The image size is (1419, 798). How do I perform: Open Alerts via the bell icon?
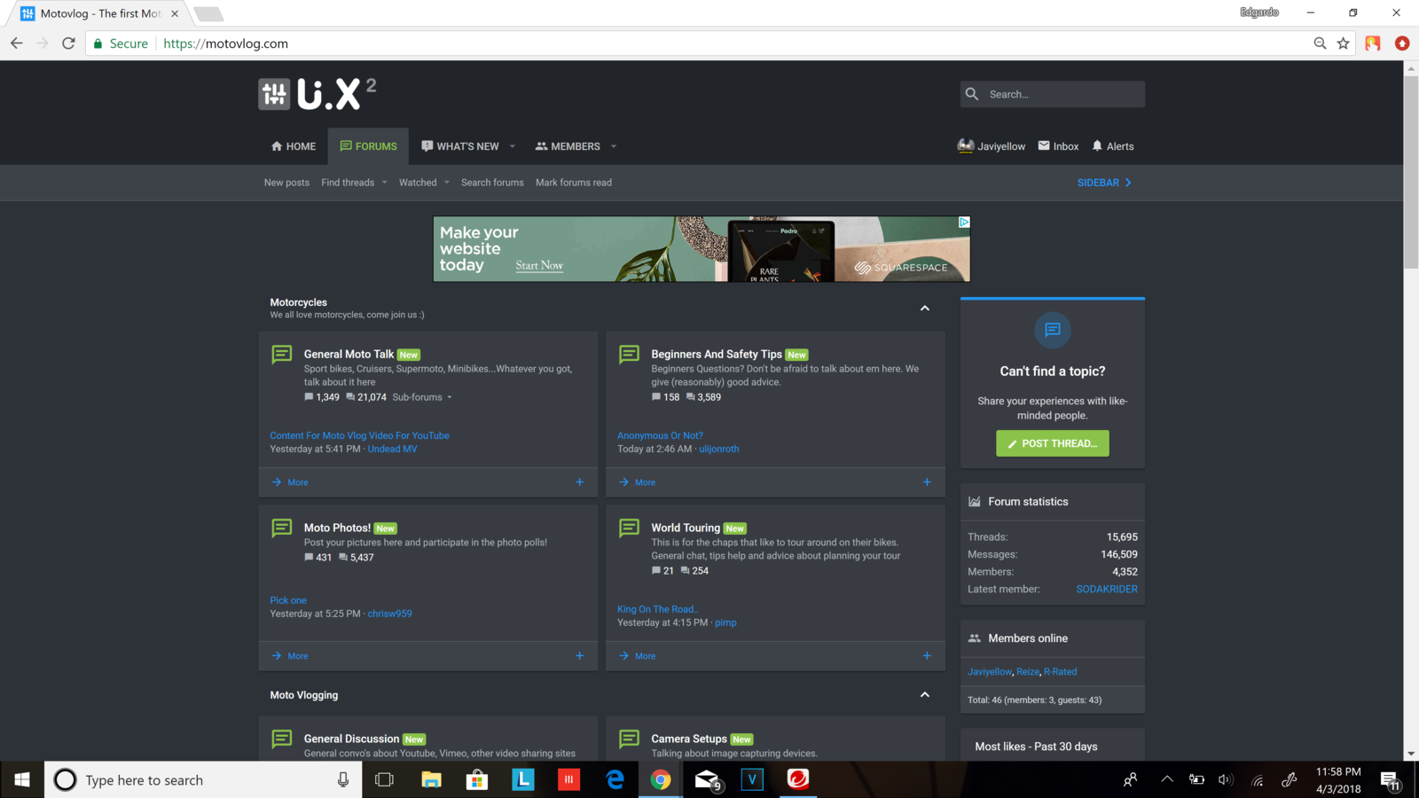[1097, 146]
